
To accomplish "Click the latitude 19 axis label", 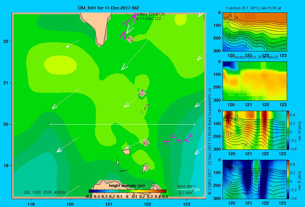I will 6,166.
